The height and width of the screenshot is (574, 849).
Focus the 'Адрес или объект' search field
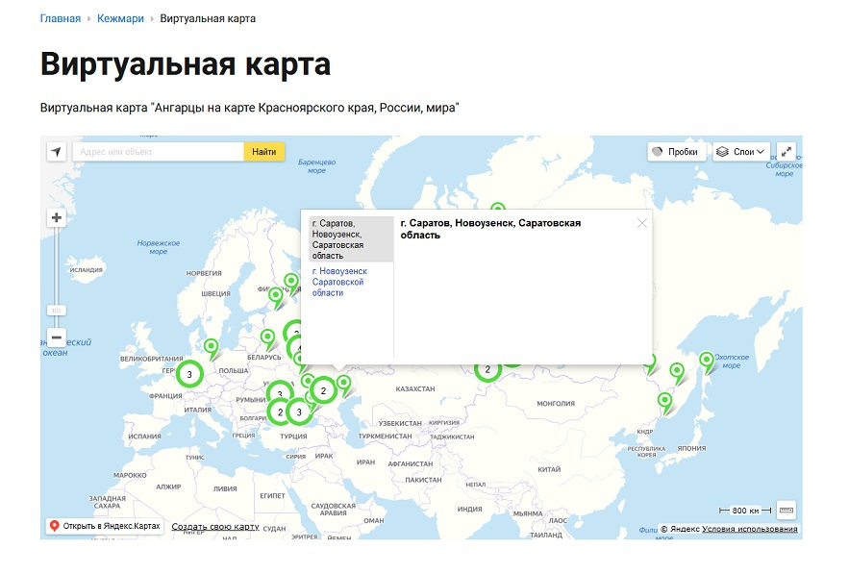[x=159, y=152]
